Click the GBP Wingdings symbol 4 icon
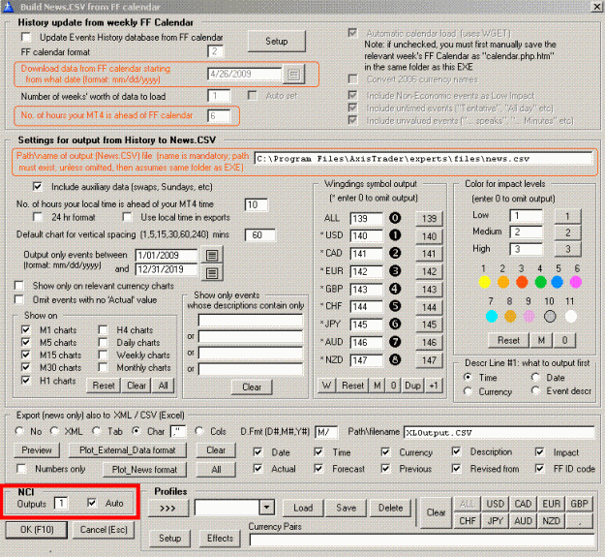This screenshot has width=605, height=557. 395,289
